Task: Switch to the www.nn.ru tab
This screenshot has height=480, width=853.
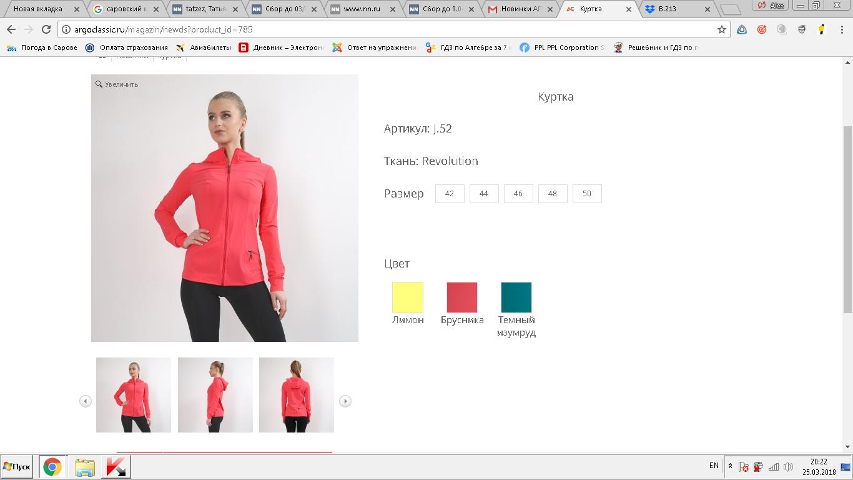Action: [x=364, y=9]
